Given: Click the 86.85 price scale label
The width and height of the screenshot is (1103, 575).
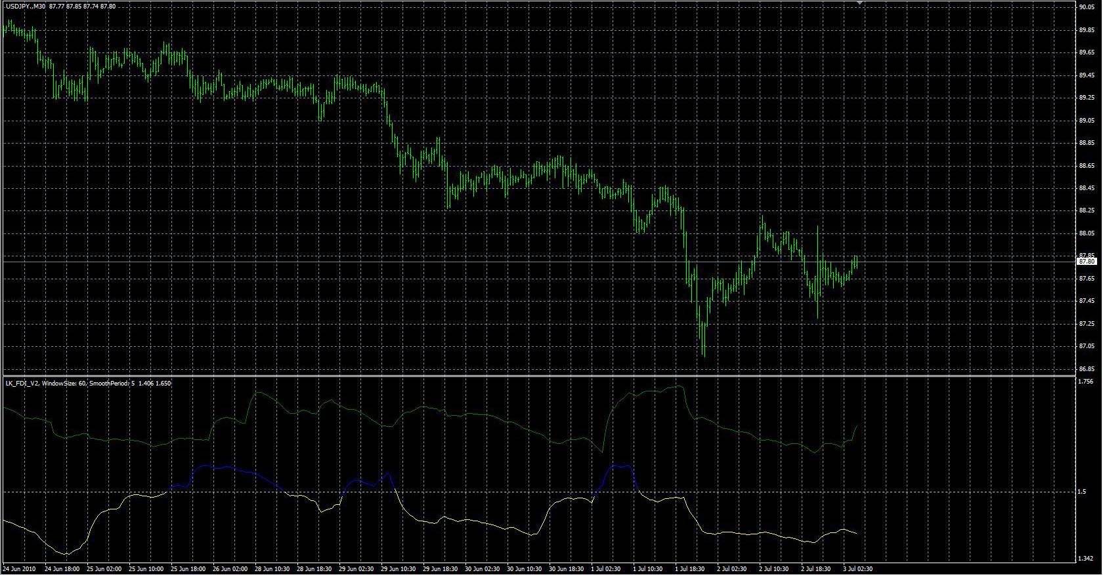Looking at the screenshot, I should tap(1087, 368).
